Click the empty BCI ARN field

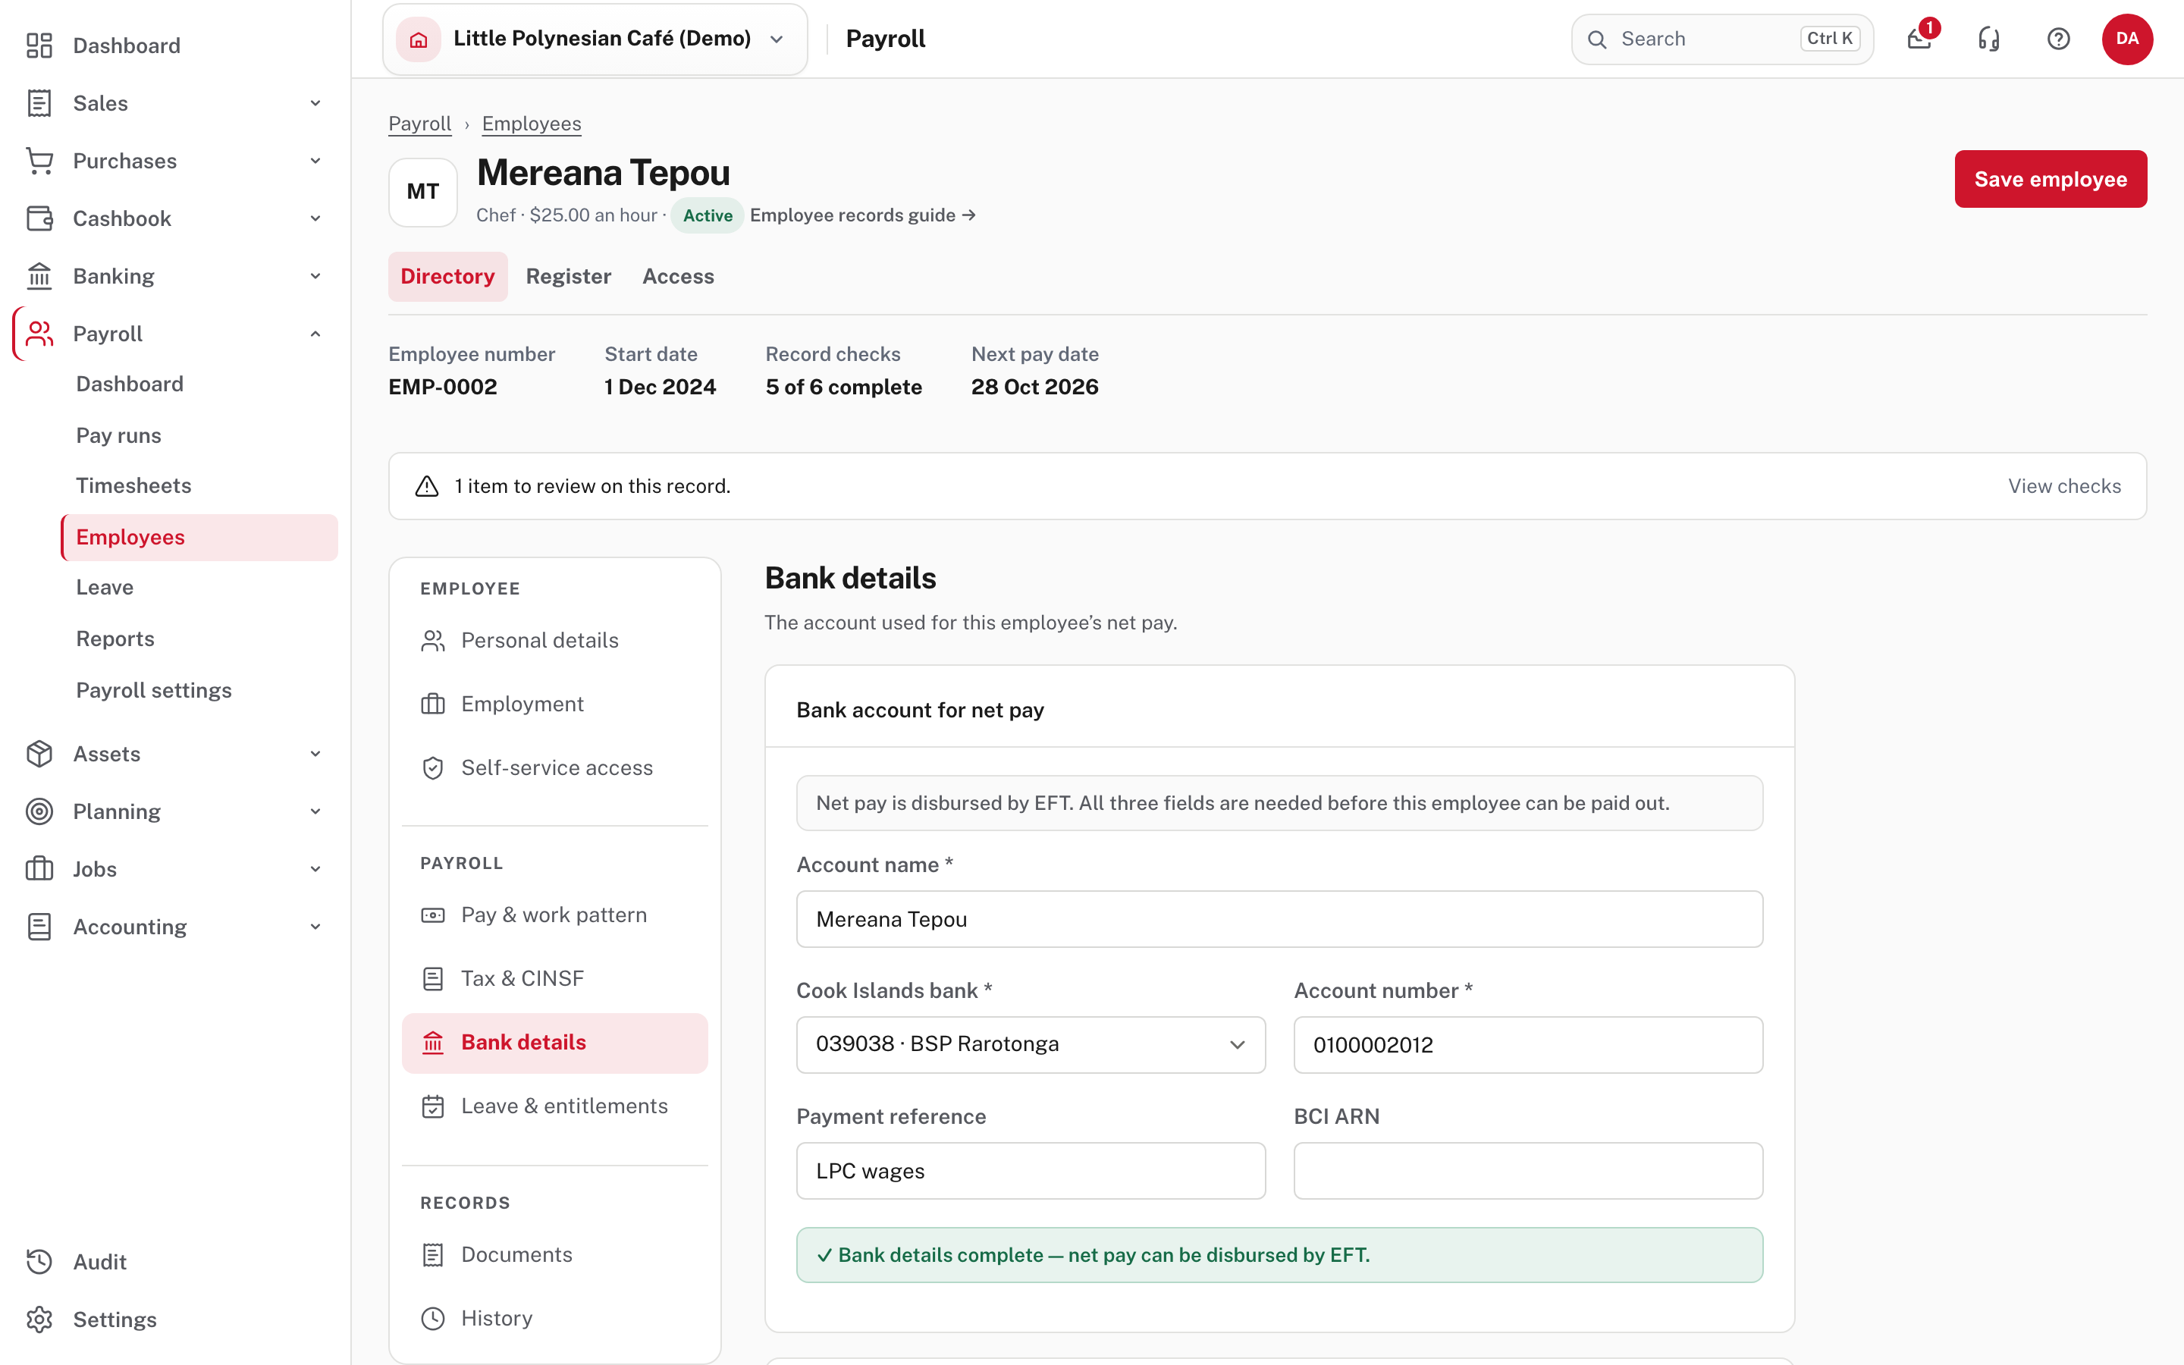click(1528, 1171)
